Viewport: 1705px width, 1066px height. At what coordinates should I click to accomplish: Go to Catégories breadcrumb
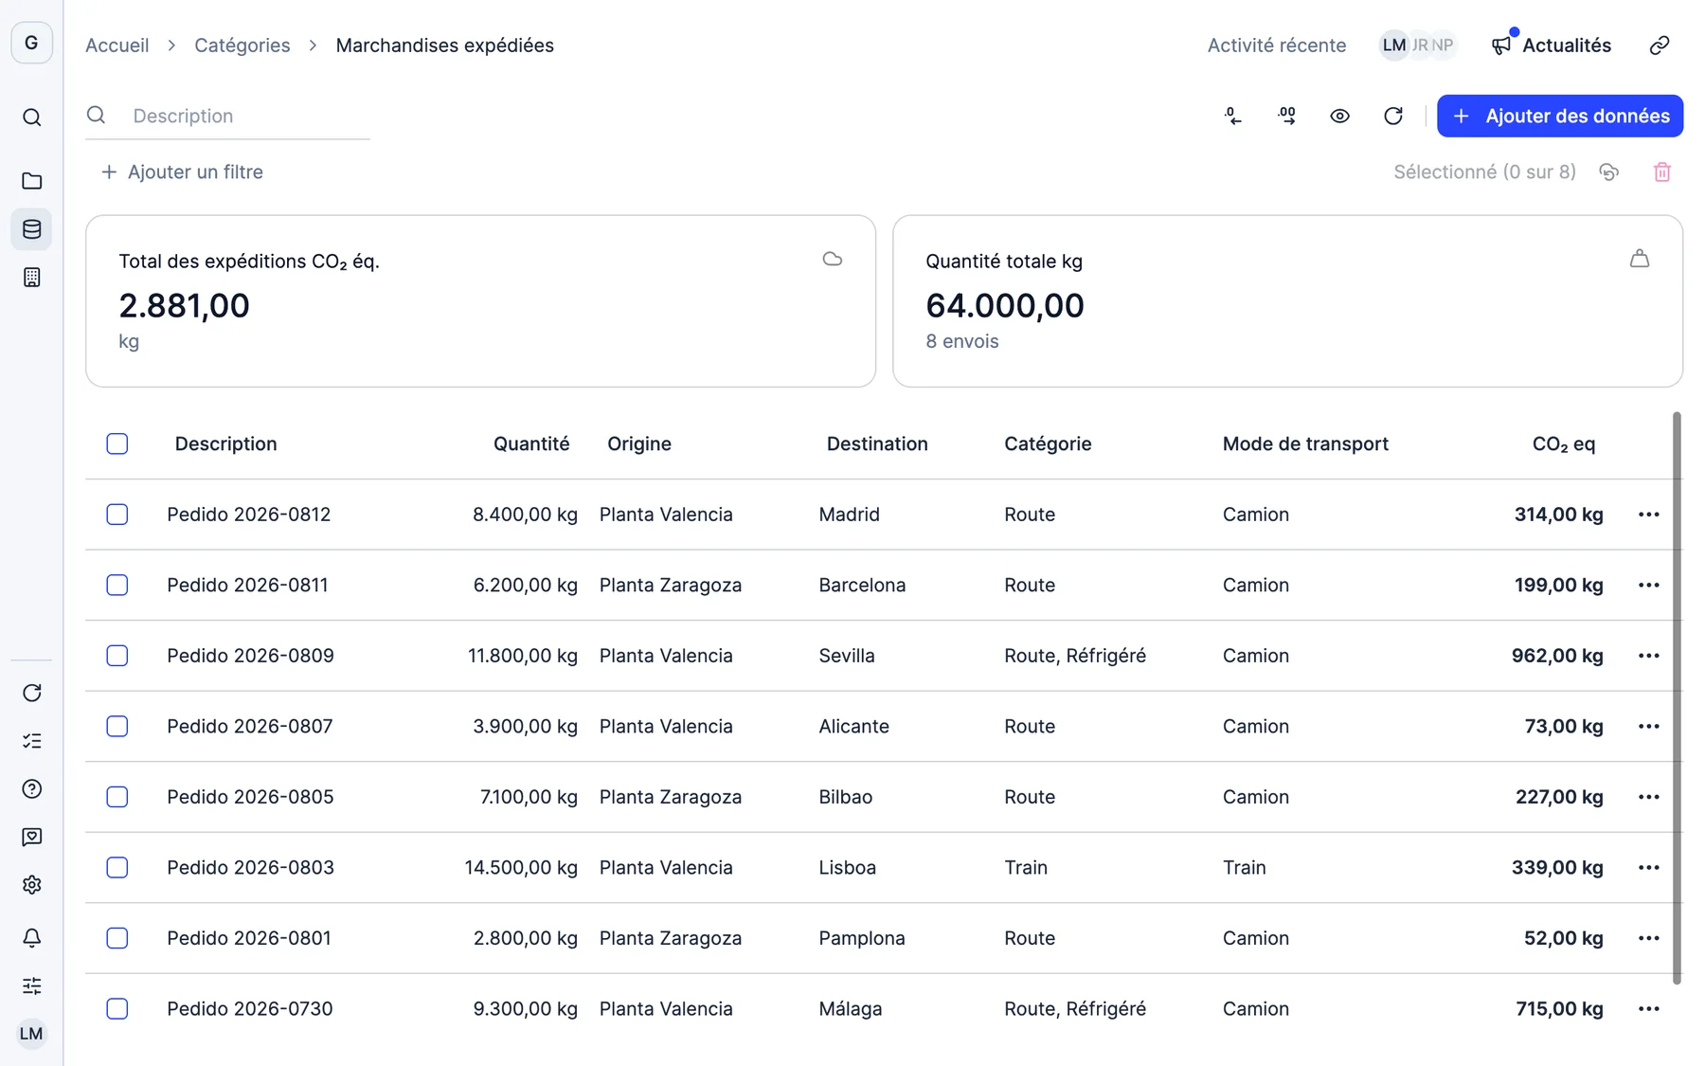tap(242, 45)
